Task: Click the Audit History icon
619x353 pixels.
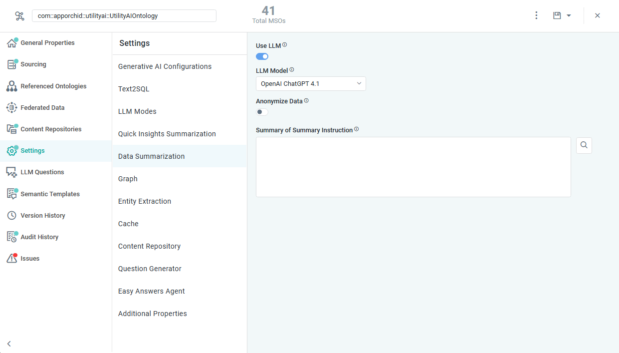Action: coord(12,237)
